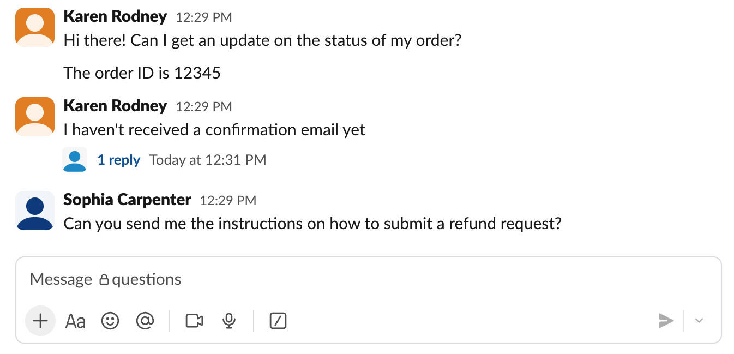
Task: Open the slash shortcuts menu
Action: [278, 321]
